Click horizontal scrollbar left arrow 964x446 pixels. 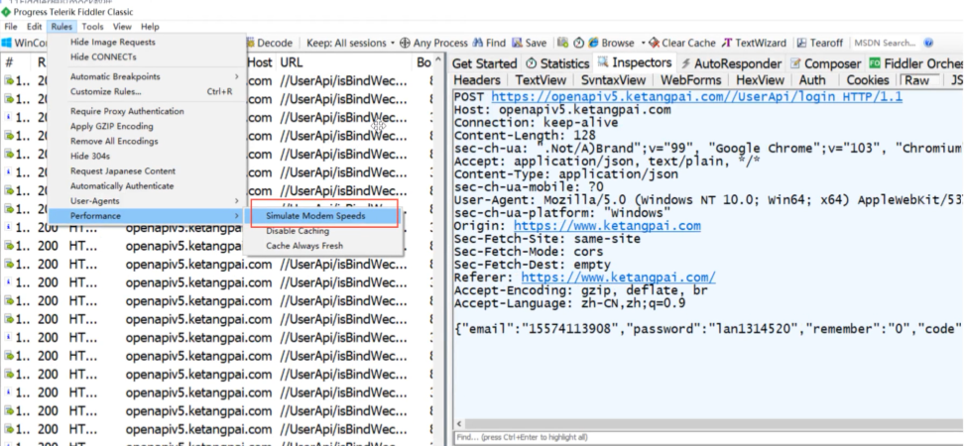pyautogui.click(x=460, y=424)
